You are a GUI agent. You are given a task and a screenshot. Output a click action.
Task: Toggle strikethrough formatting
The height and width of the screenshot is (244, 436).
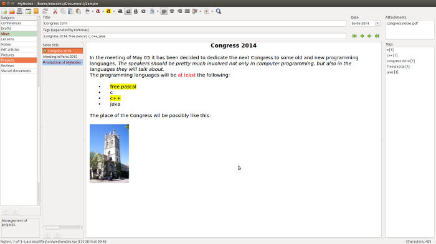click(143, 11)
